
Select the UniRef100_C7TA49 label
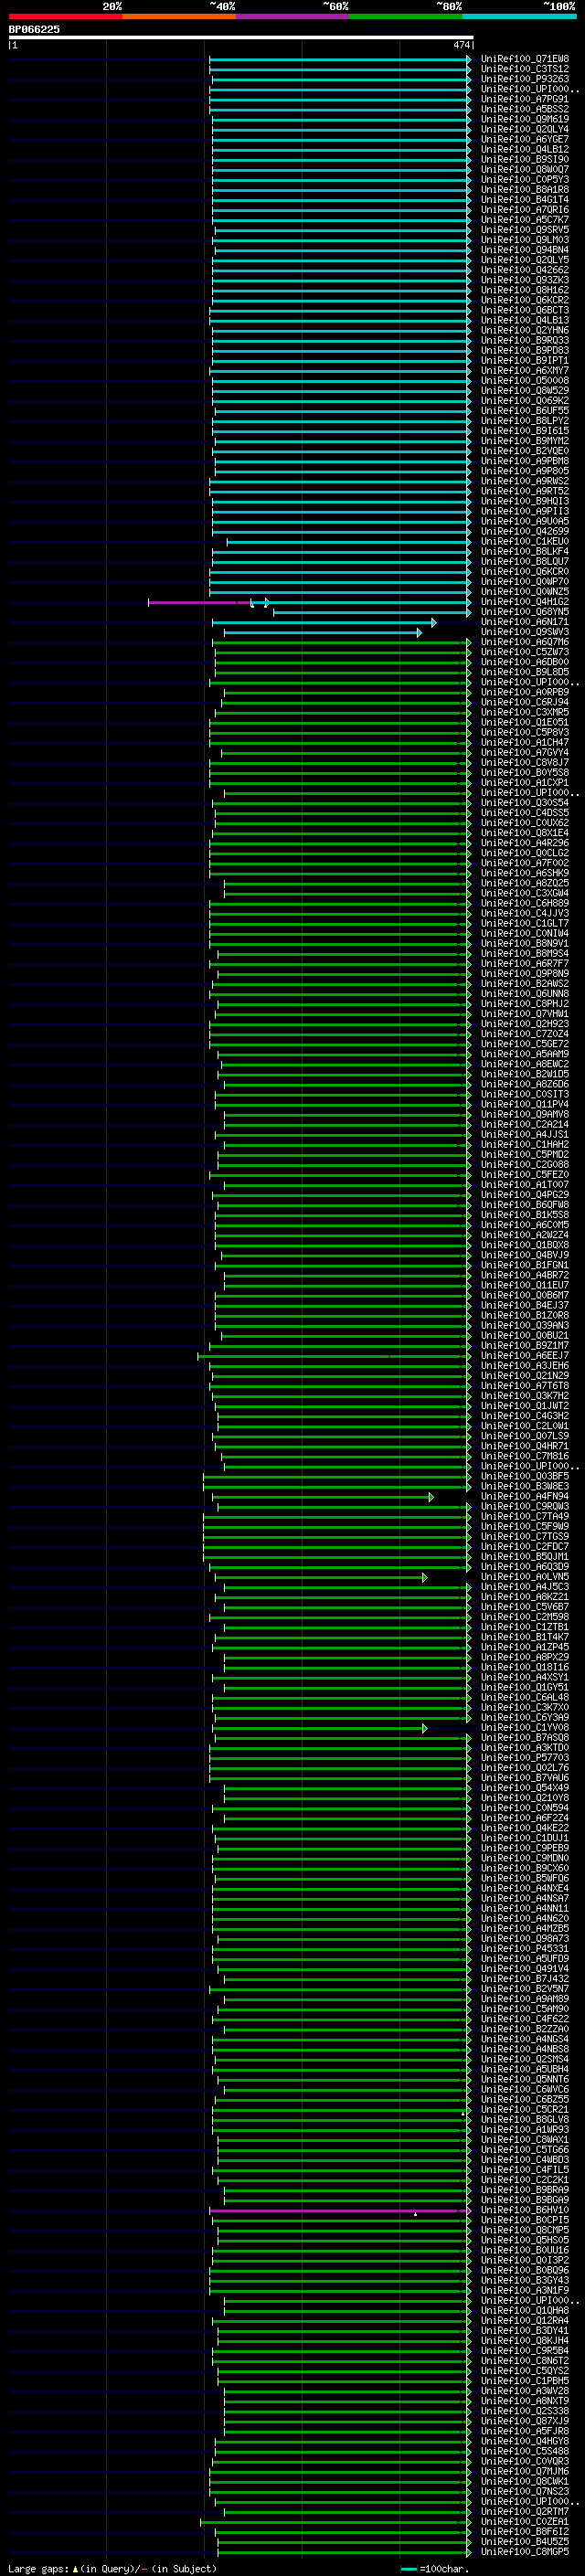(524, 1516)
